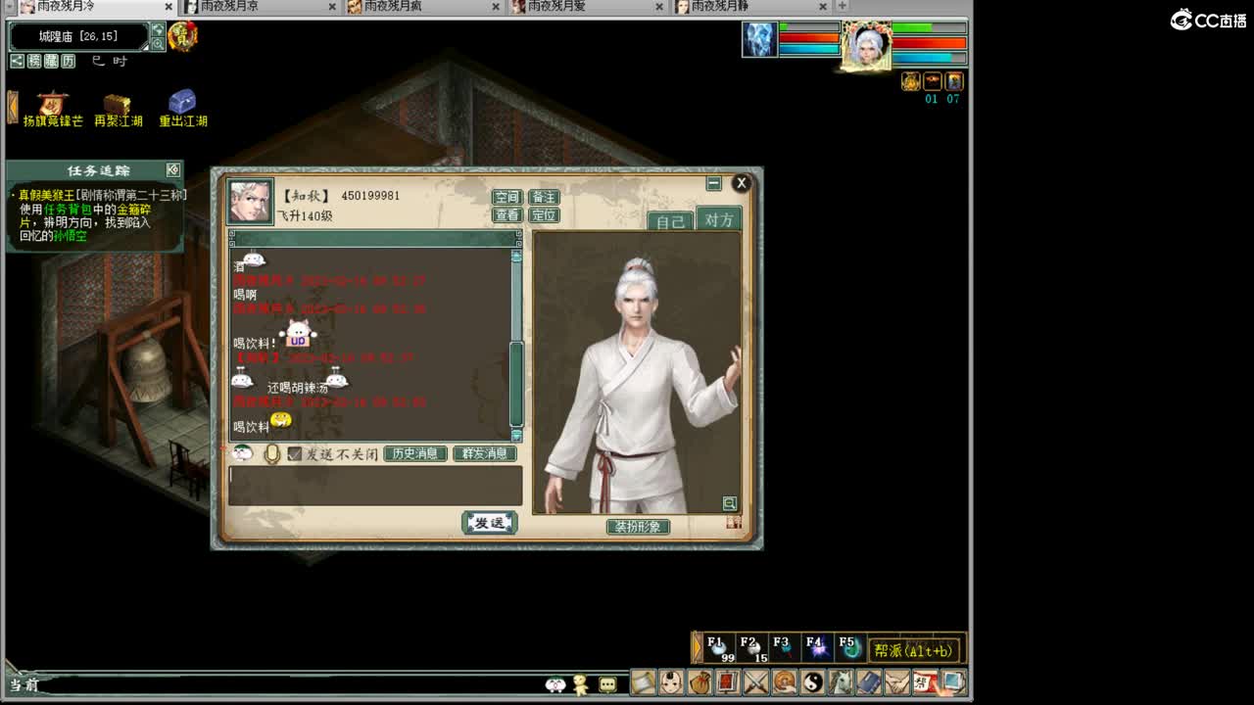Click the message input field
1254x705 pixels.
[x=375, y=486]
